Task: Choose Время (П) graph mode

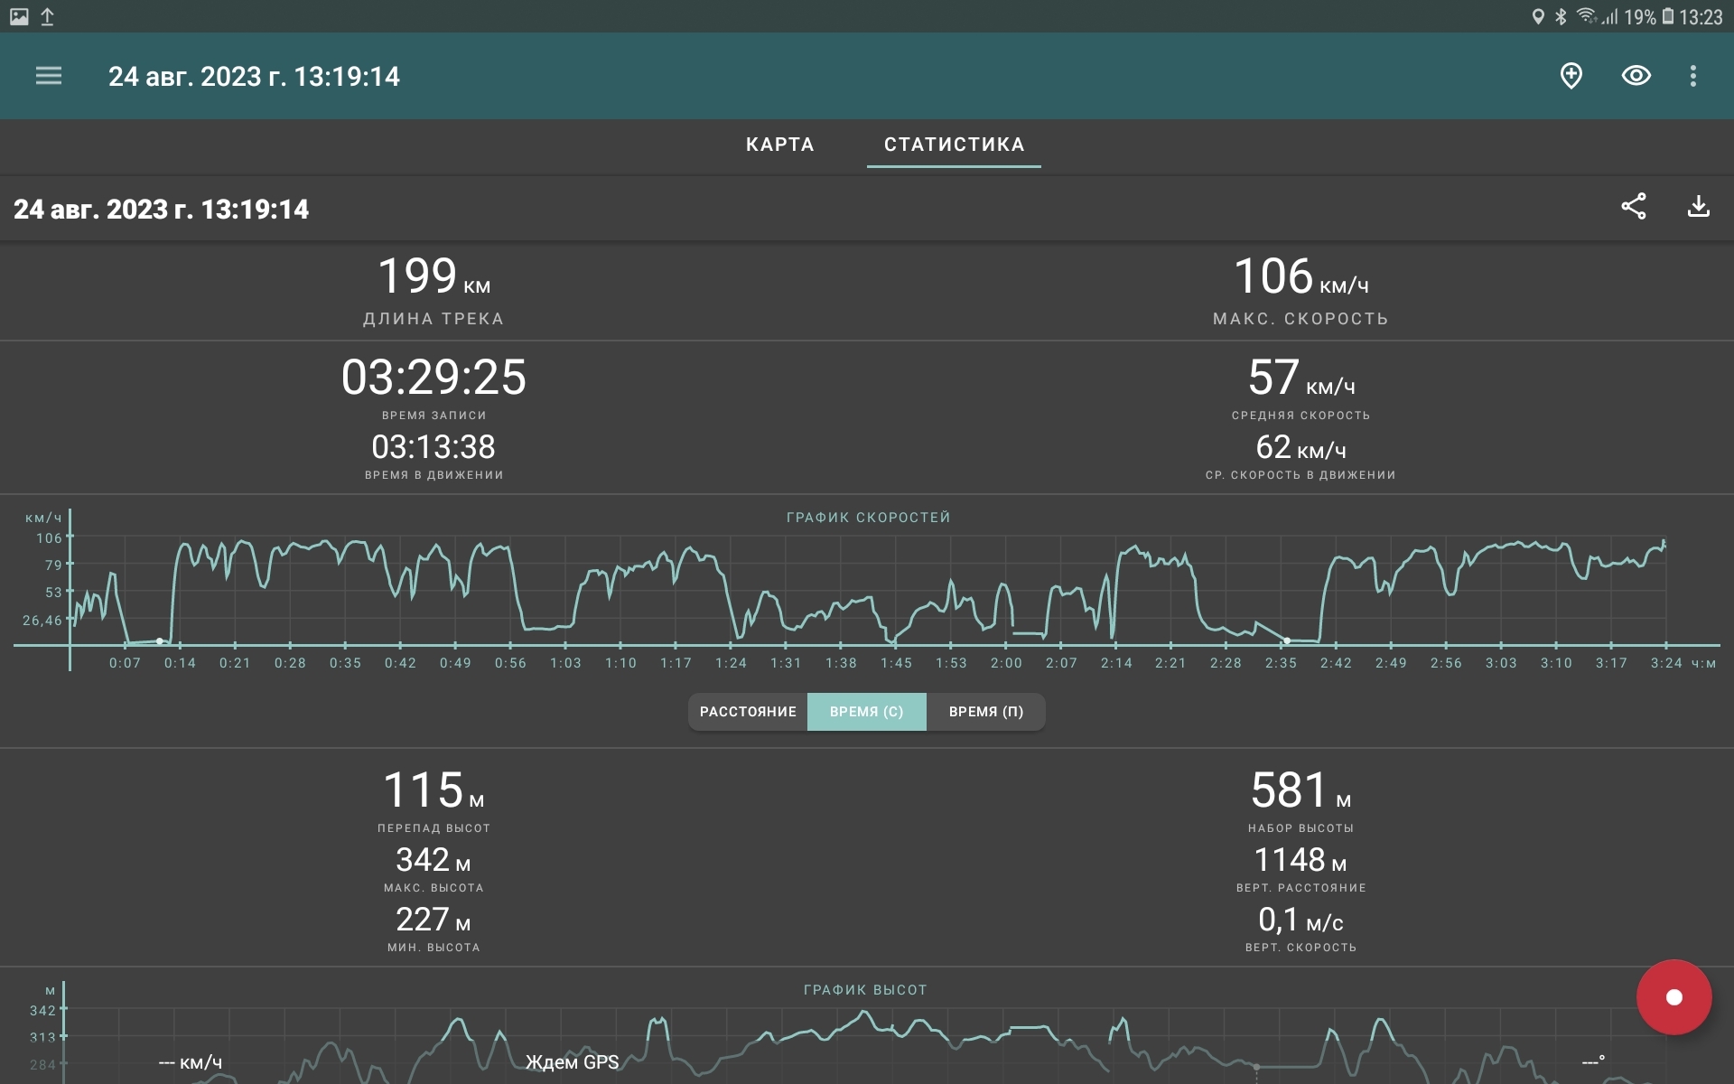Action: tap(985, 712)
